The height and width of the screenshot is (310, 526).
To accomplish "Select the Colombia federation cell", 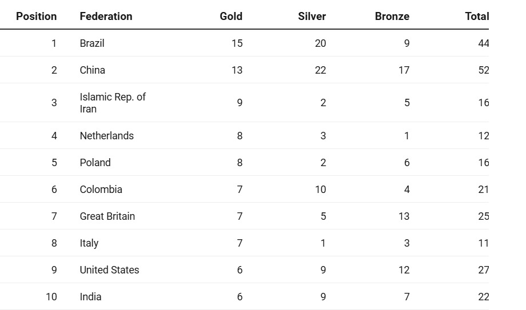I will click(x=101, y=190).
